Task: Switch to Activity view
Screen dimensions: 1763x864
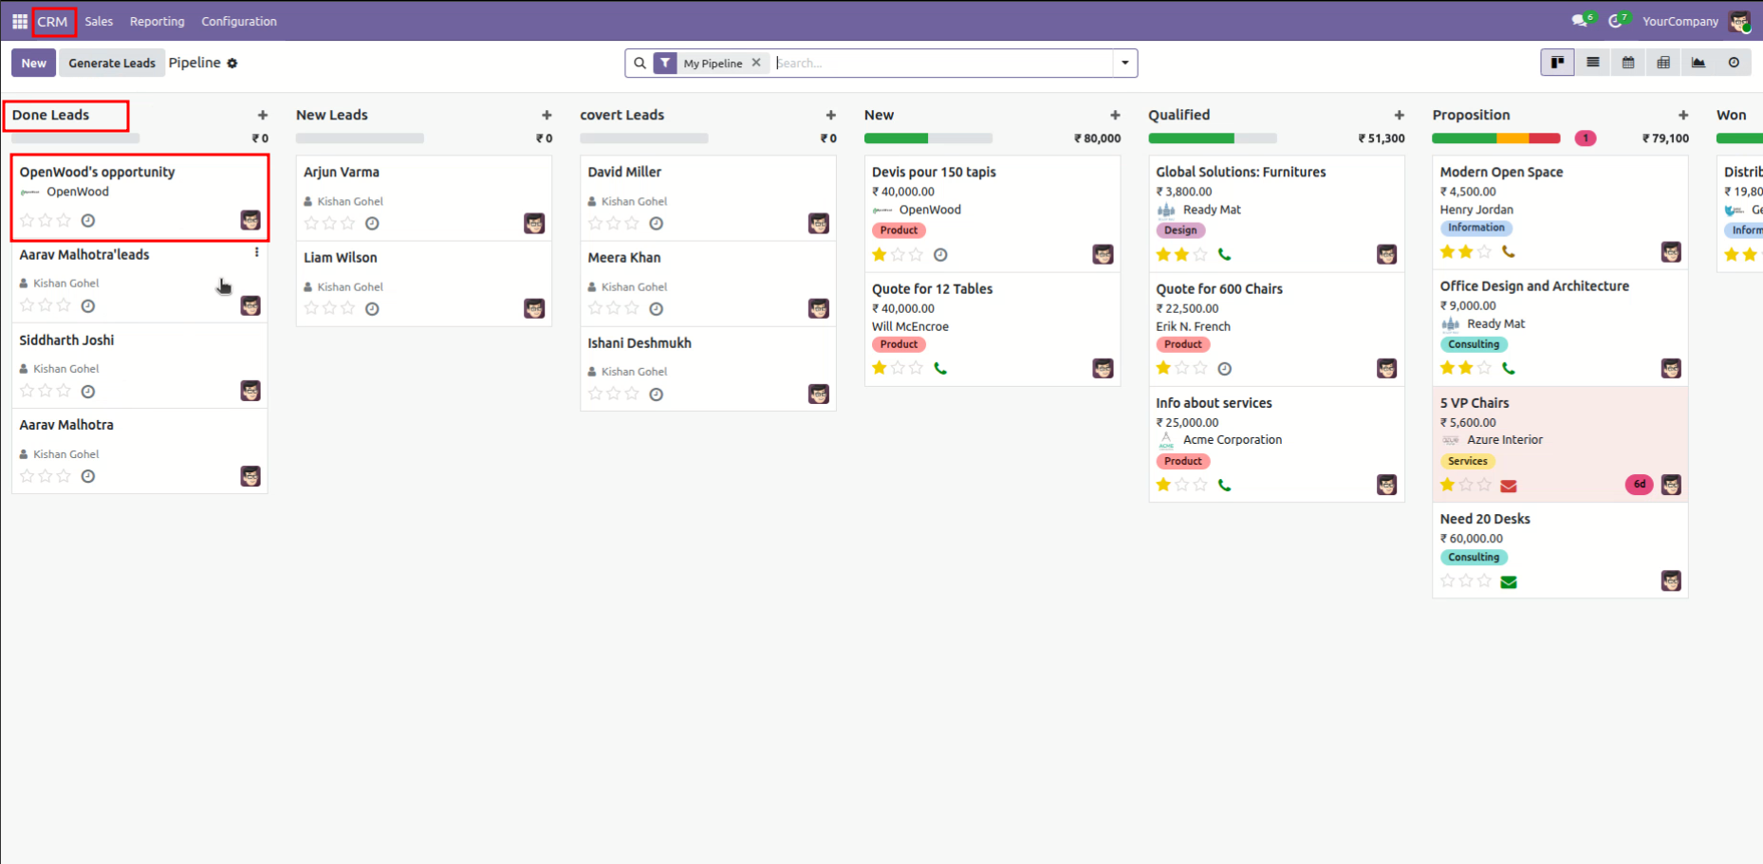Action: tap(1734, 63)
